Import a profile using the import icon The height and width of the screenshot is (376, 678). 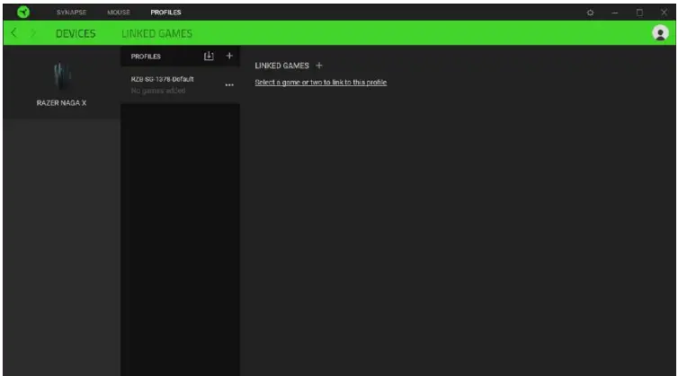point(209,56)
